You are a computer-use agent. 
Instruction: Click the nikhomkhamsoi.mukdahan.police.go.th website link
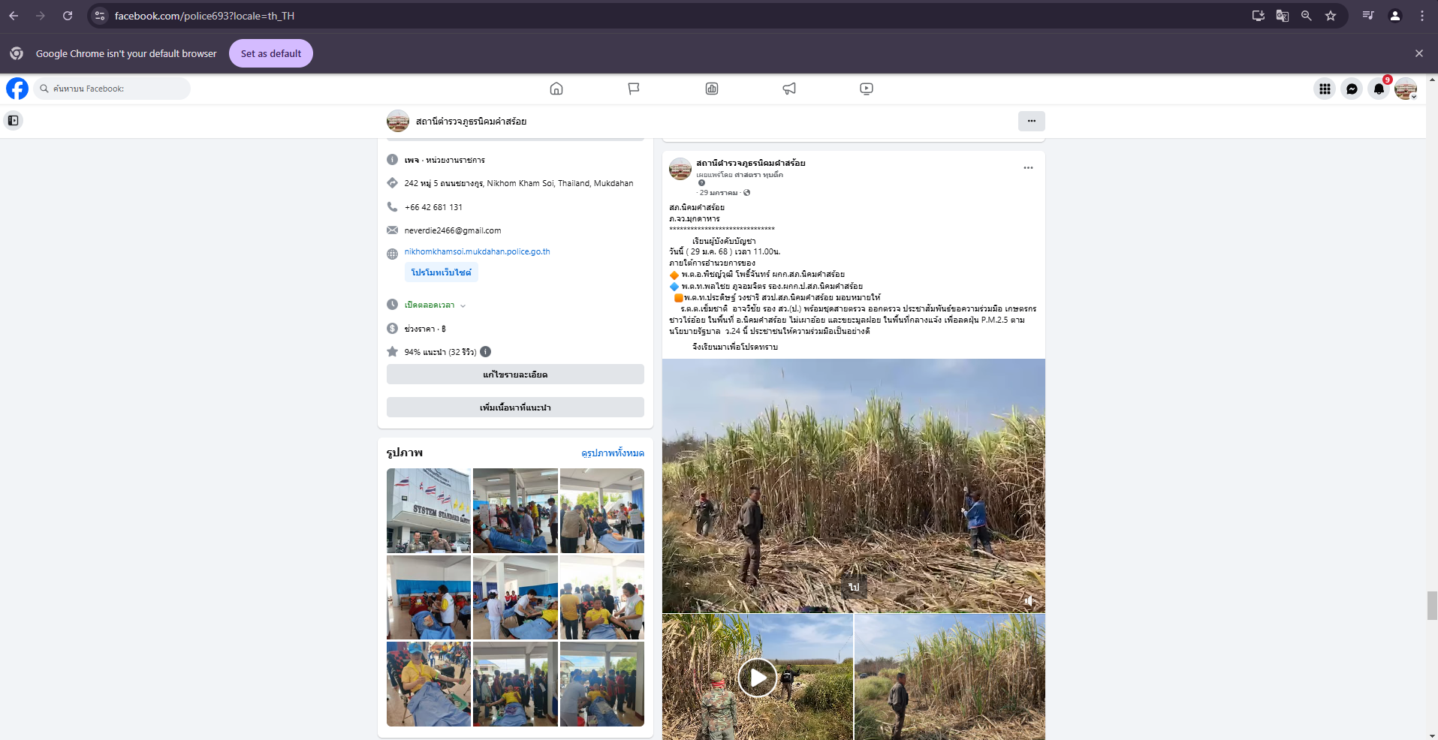point(477,251)
